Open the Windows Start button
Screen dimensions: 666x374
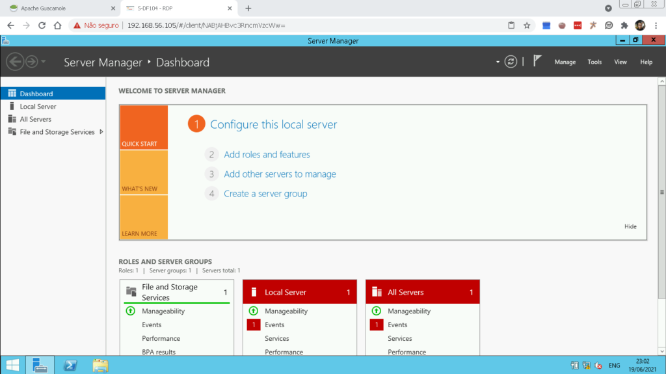pyautogui.click(x=12, y=365)
